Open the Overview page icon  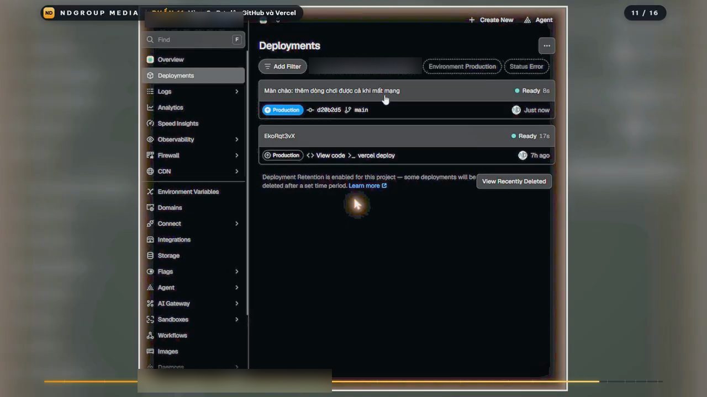pos(150,60)
